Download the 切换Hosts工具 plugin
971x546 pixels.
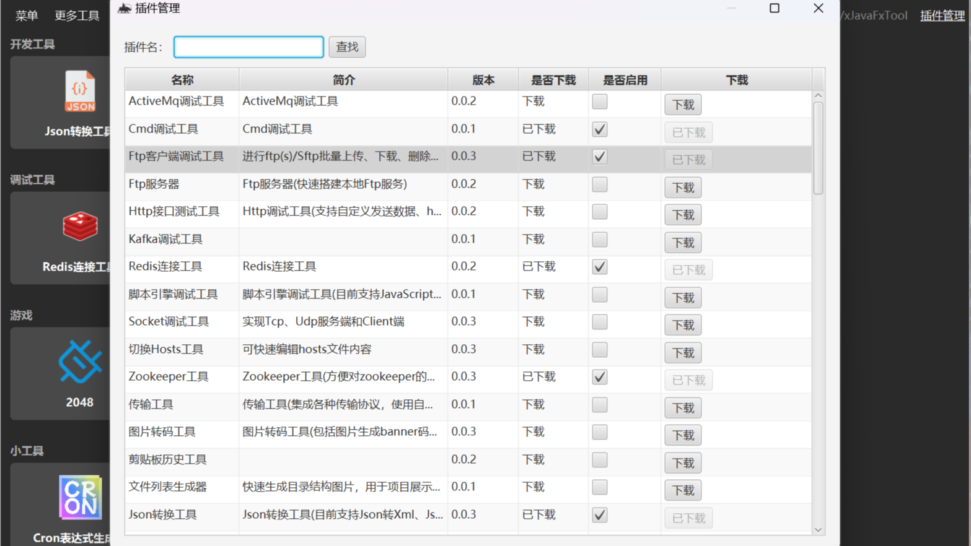tap(683, 353)
